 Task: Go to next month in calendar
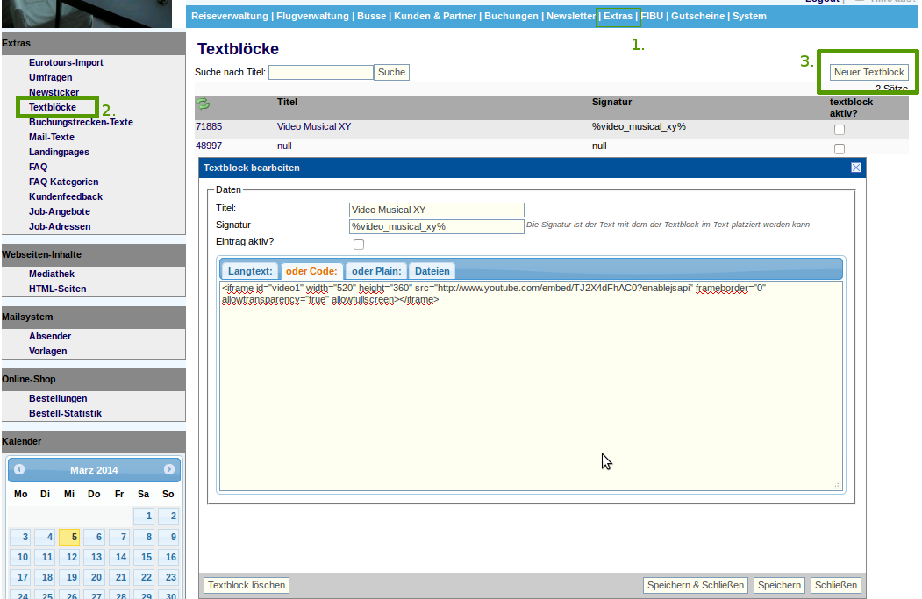(x=169, y=470)
